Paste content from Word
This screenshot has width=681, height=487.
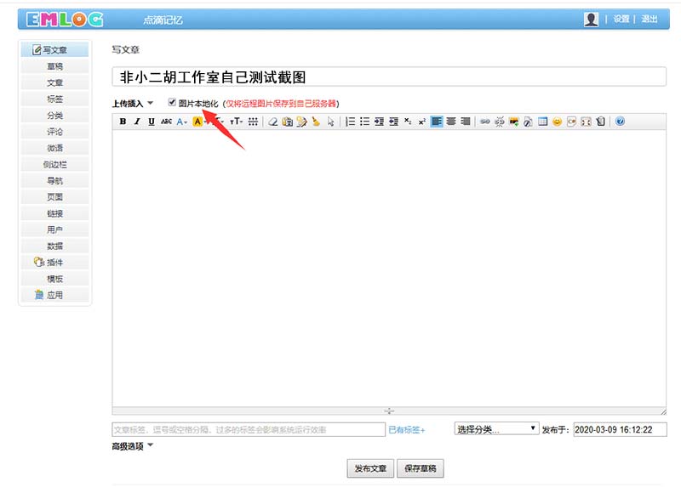[301, 122]
